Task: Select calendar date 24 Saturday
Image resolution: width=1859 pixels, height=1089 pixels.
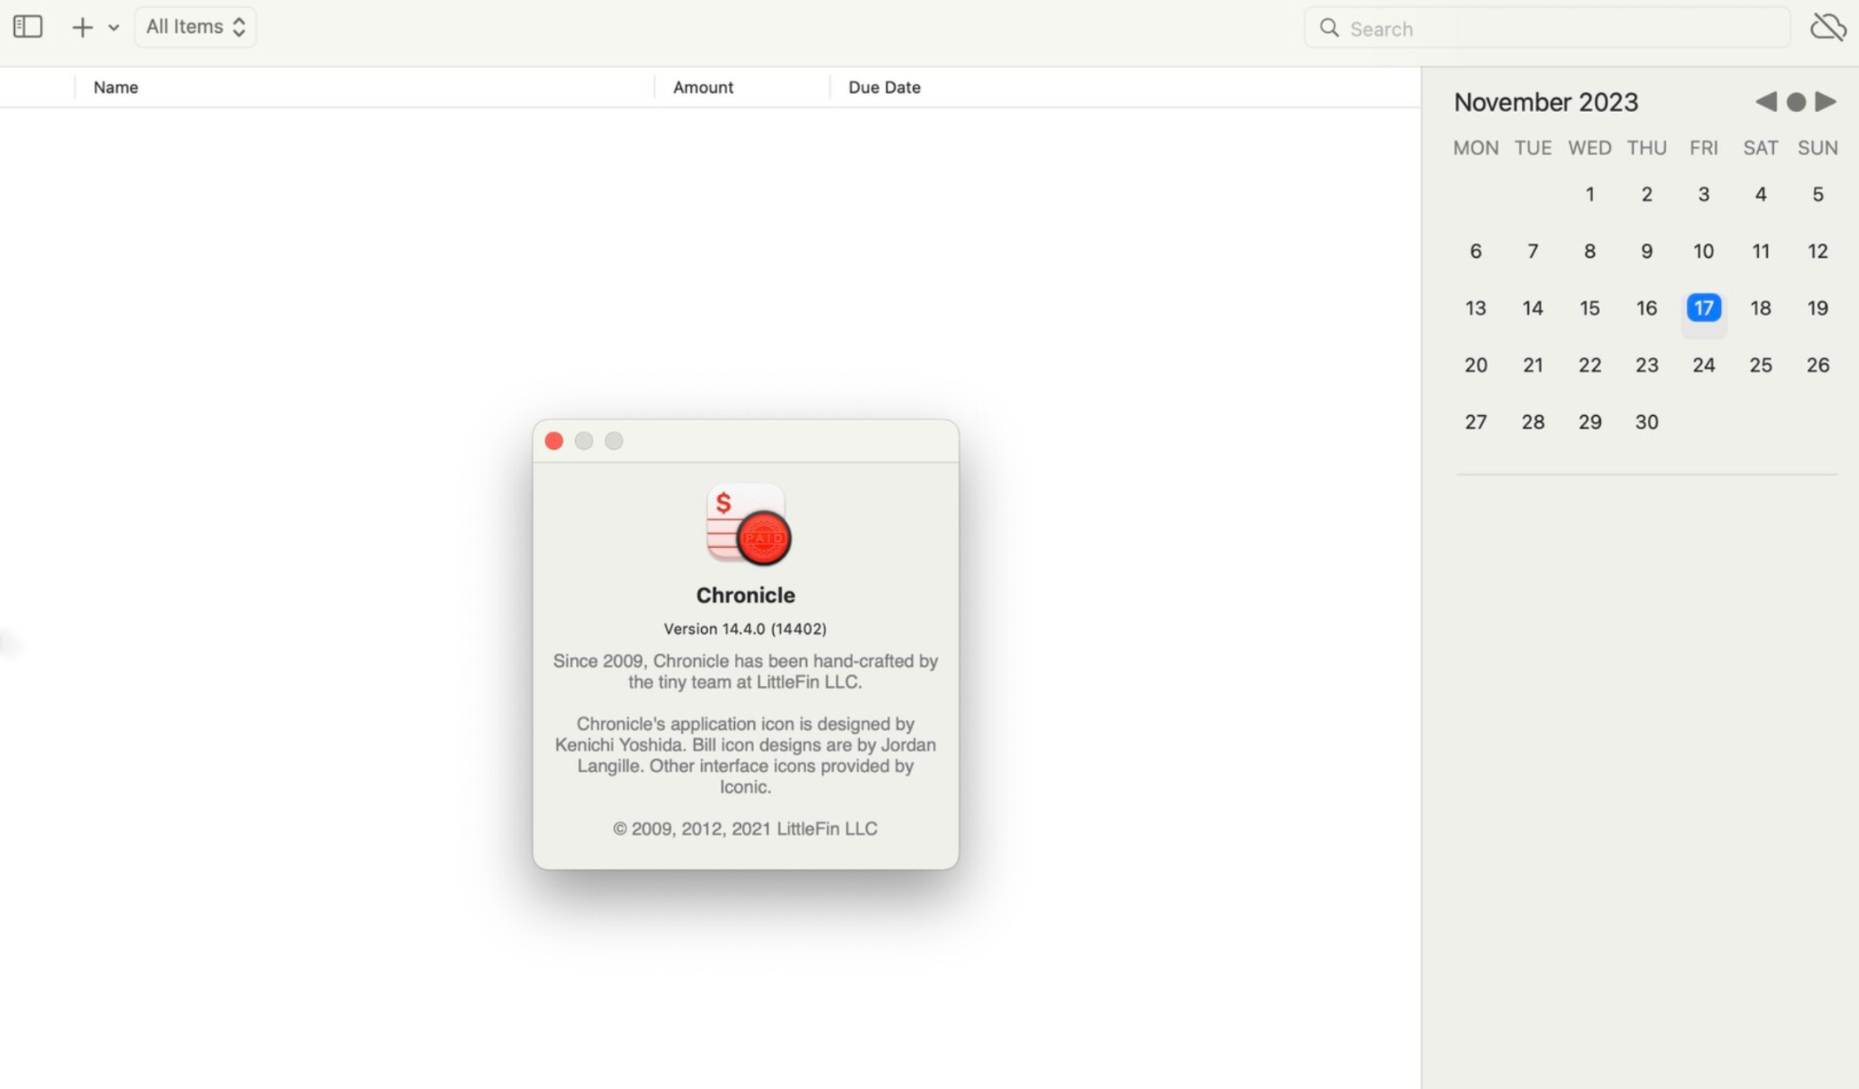Action: 1704,364
